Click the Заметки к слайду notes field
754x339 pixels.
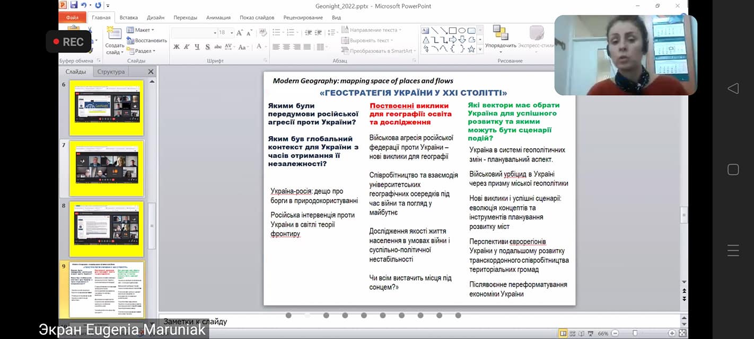point(419,322)
